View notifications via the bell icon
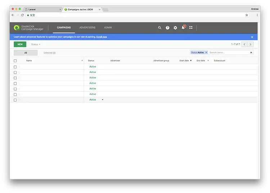The image size is (270, 193). click(x=183, y=28)
